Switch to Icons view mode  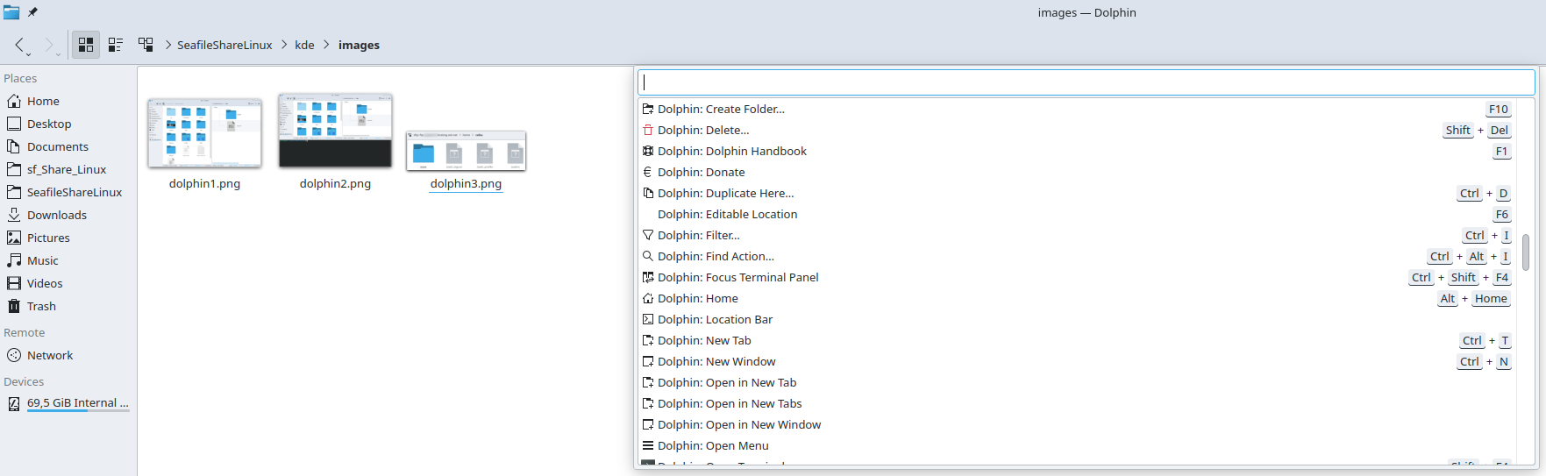pos(86,45)
